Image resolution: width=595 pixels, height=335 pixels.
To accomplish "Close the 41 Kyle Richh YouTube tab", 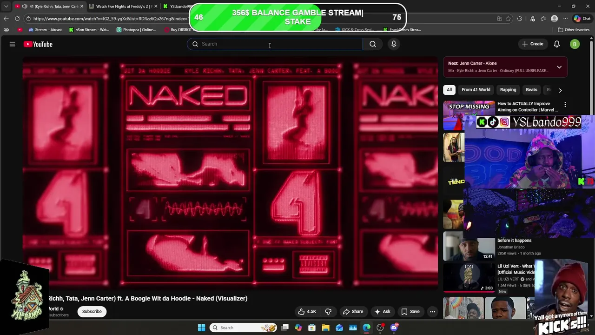I will coord(82,7).
